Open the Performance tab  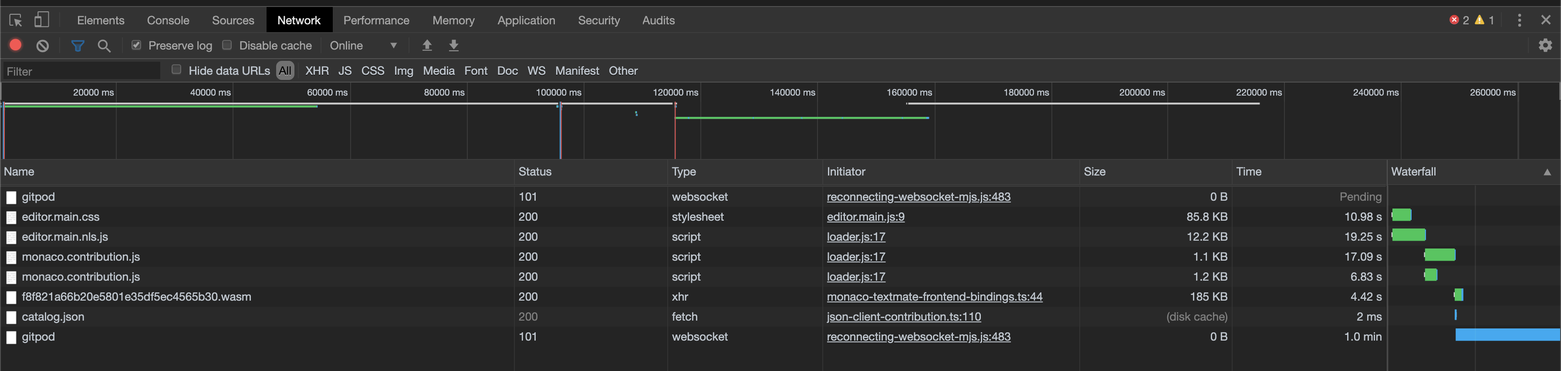click(376, 20)
